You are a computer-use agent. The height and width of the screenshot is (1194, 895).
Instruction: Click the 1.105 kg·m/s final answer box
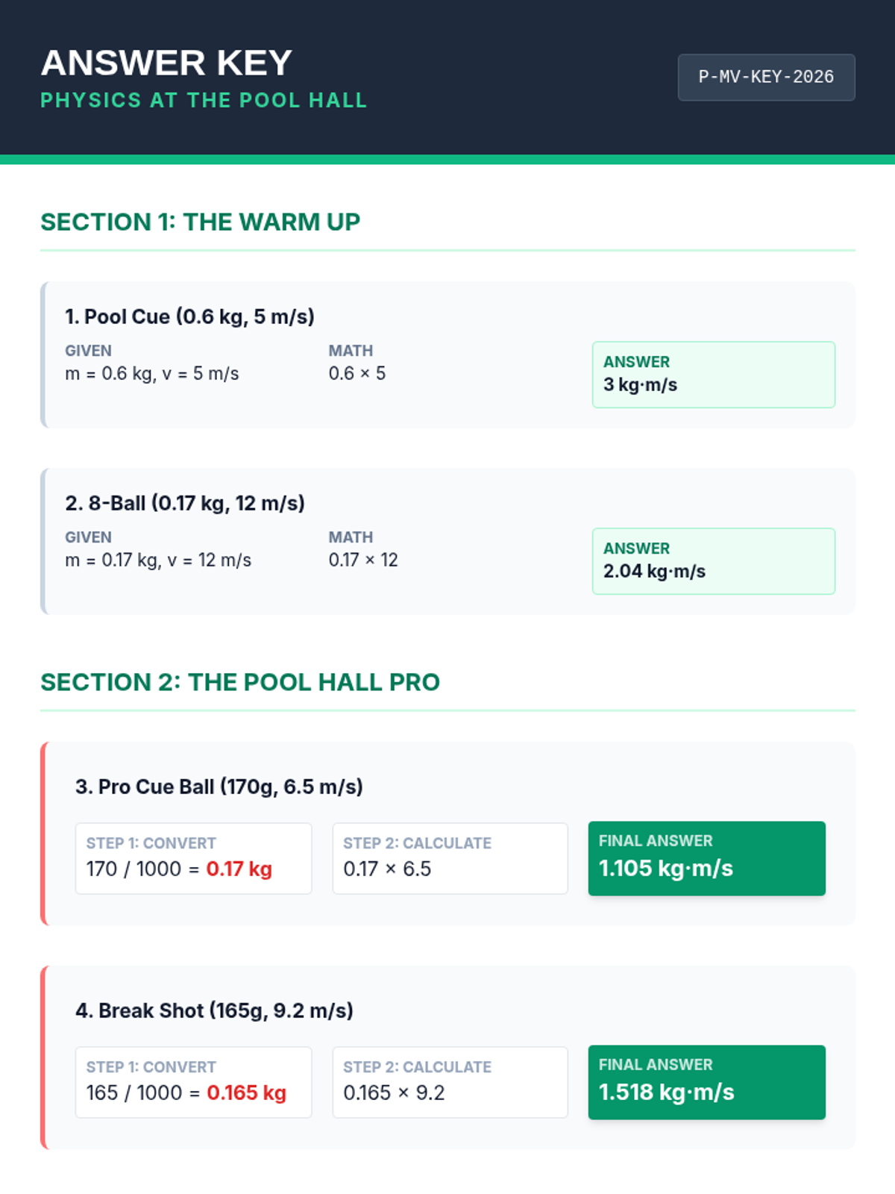pos(706,858)
